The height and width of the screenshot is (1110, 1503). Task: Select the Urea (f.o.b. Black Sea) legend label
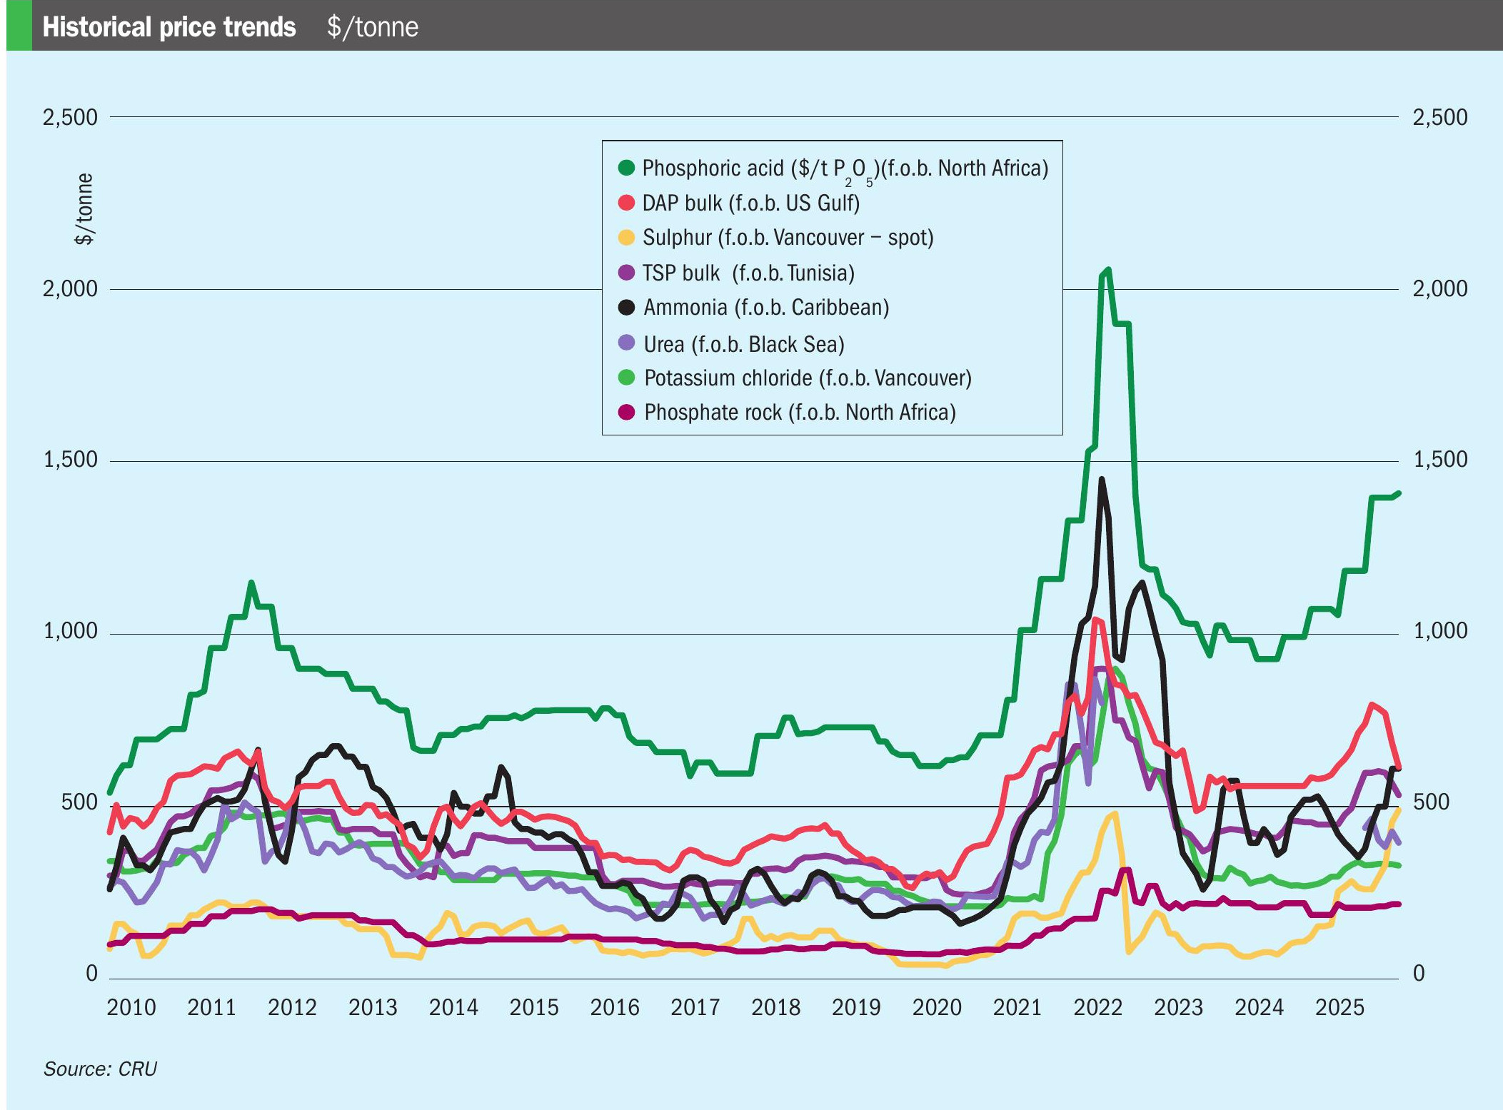tap(744, 344)
